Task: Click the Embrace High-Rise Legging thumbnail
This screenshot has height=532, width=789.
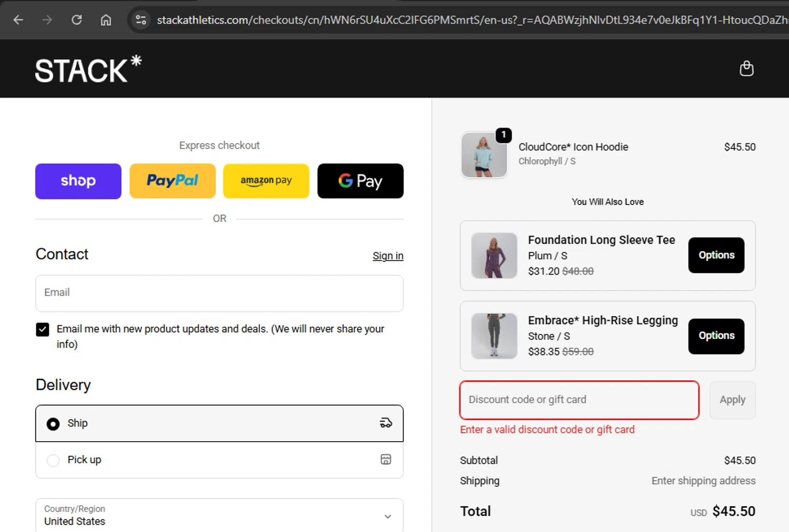Action: coord(494,336)
